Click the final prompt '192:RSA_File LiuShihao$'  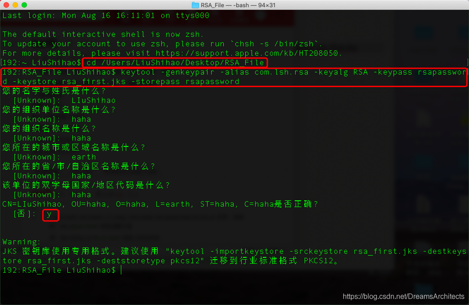coord(59,270)
